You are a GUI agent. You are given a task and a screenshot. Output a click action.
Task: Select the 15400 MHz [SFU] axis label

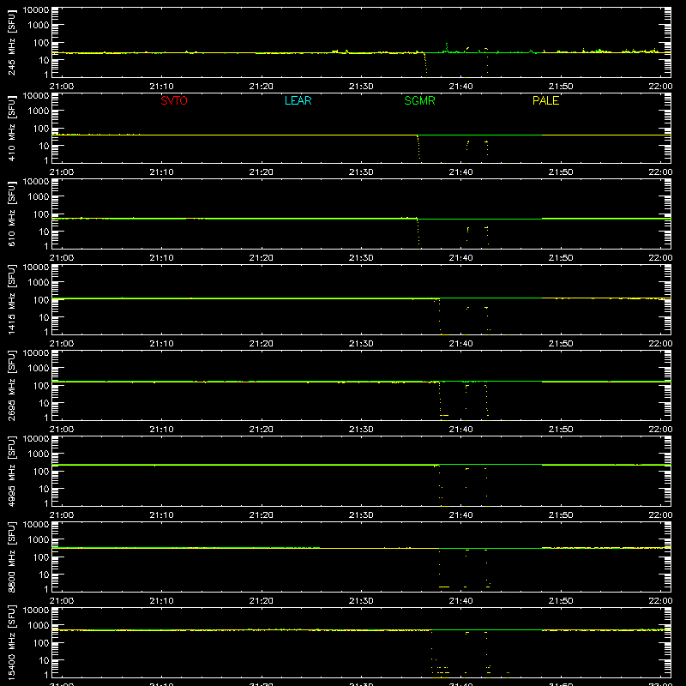click(x=12, y=642)
